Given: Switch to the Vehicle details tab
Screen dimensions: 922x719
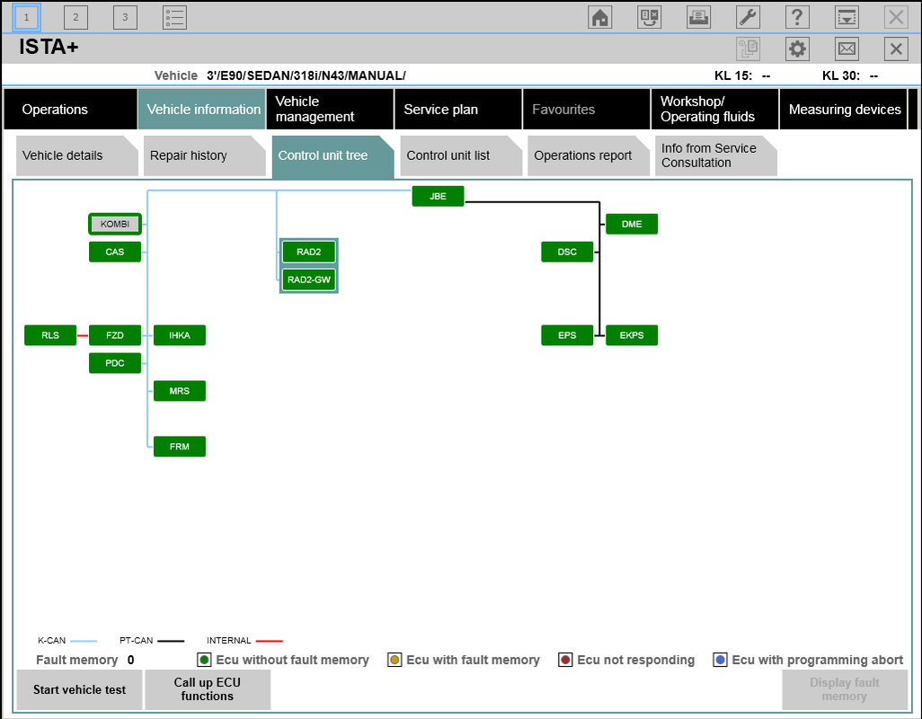Looking at the screenshot, I should point(77,155).
